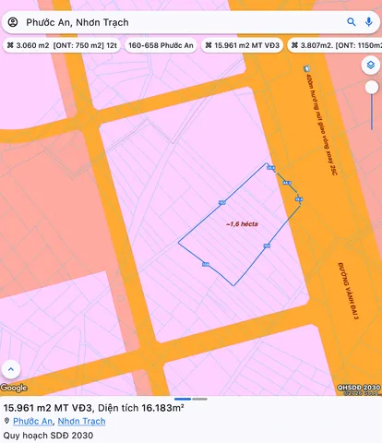Screen dimensions: 382x443
Task: Click the ĐƯỜNG VÀNH ĐAI 3 road label
Action: pos(348,291)
